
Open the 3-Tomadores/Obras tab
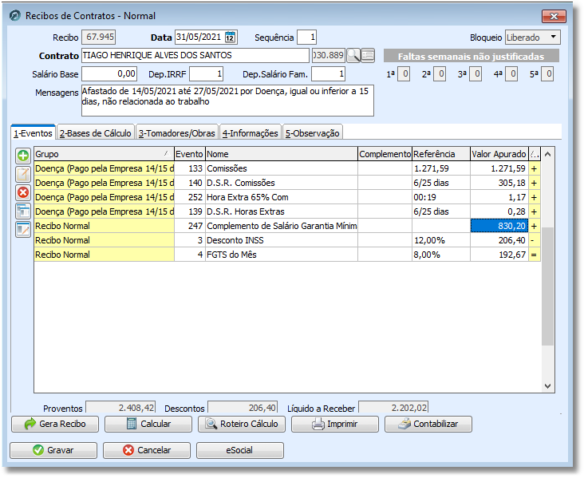tap(176, 133)
